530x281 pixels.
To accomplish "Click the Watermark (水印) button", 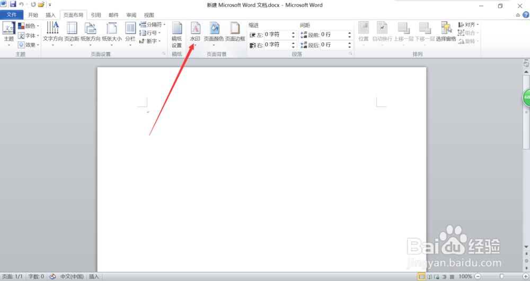I will (x=195, y=34).
